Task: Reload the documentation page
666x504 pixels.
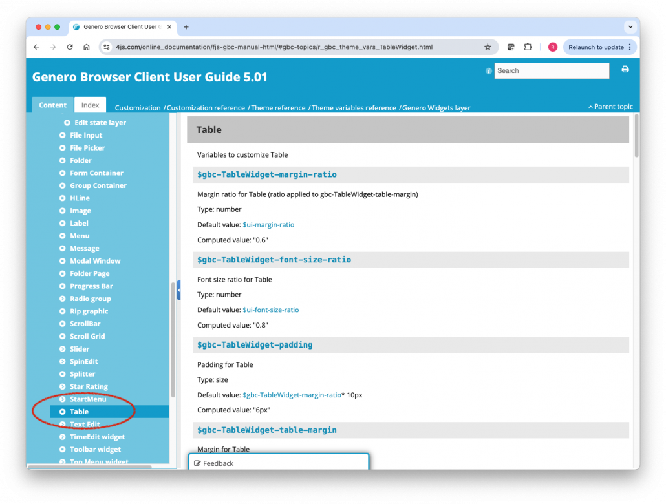Action: tap(70, 47)
